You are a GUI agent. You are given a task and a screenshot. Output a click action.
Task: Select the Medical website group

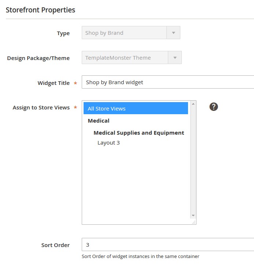[99, 121]
